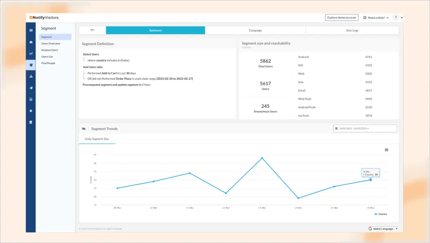Click Explore demo account button
This screenshot has height=243, width=430.
[x=341, y=18]
